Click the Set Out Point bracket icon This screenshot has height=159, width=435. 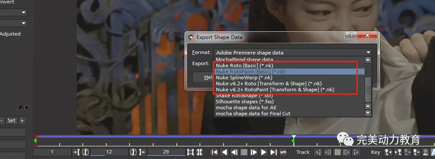pos(142,152)
